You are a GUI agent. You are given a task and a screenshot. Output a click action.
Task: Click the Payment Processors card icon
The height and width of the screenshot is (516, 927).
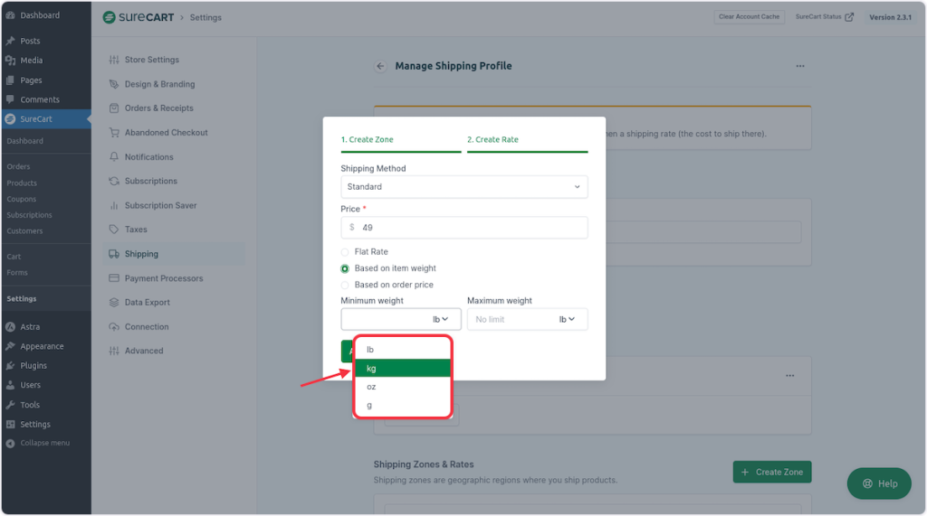point(114,278)
